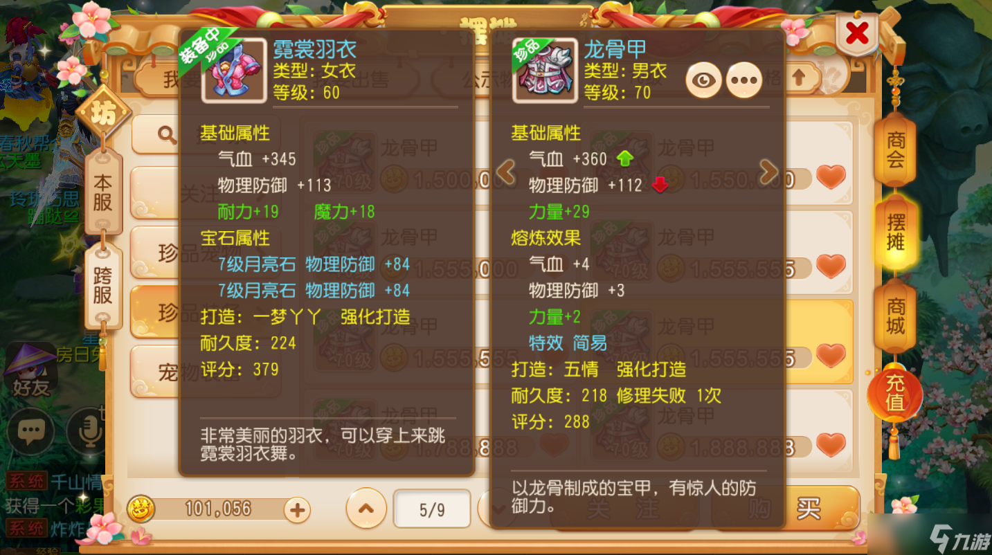Open the 充值 recharge lantern
The width and height of the screenshot is (992, 555).
pyautogui.click(x=895, y=392)
